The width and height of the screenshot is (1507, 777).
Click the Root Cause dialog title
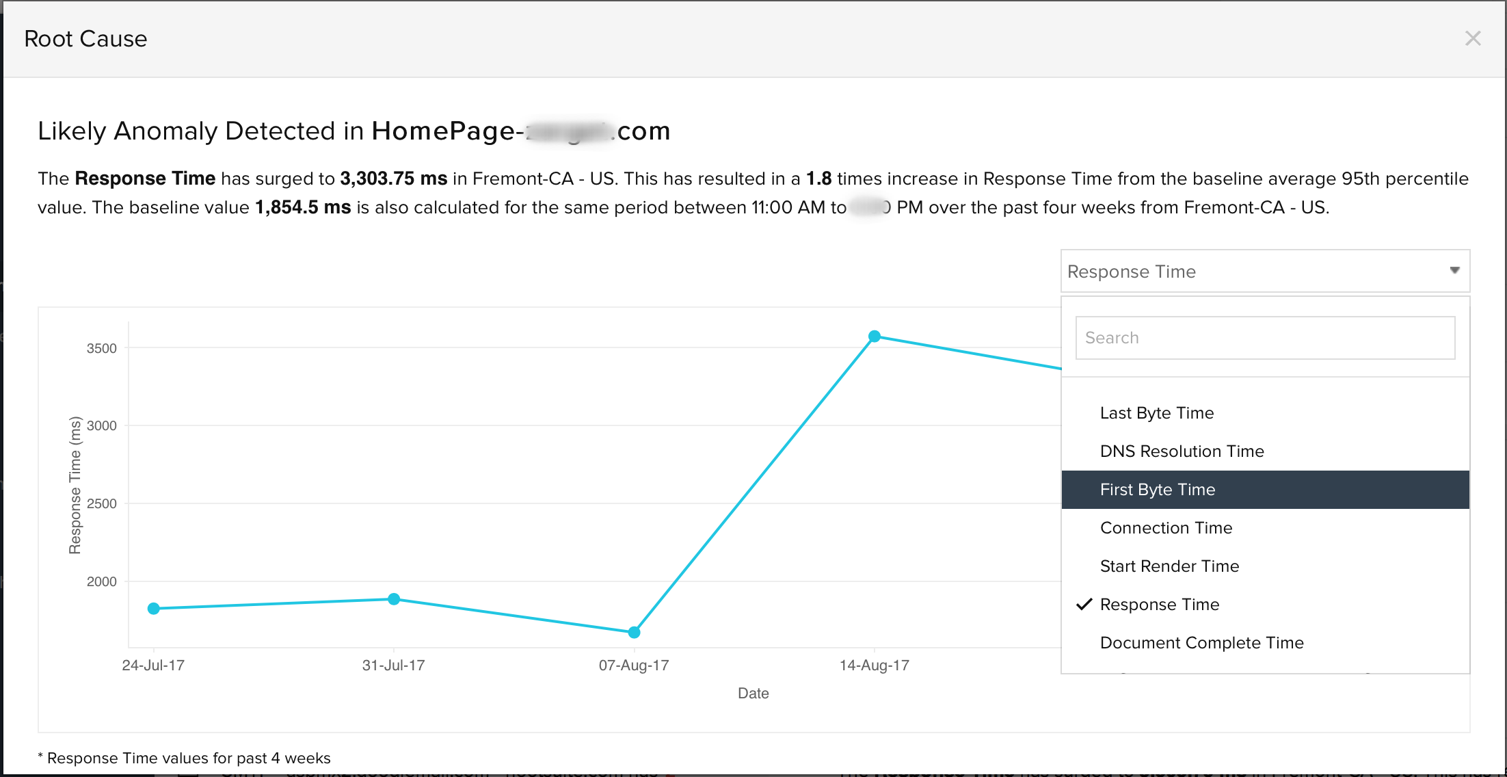click(85, 39)
